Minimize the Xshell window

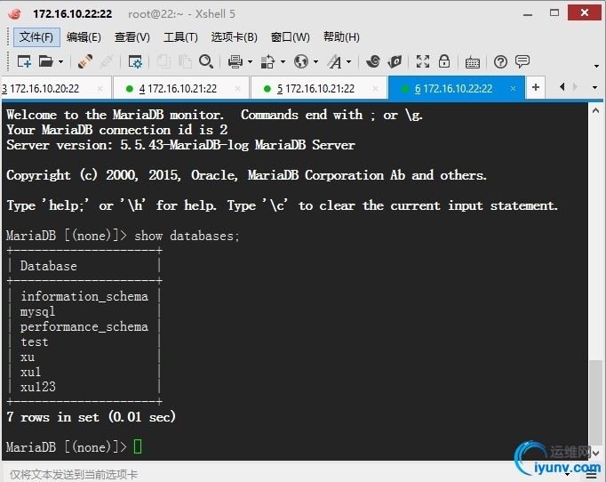tap(528, 15)
